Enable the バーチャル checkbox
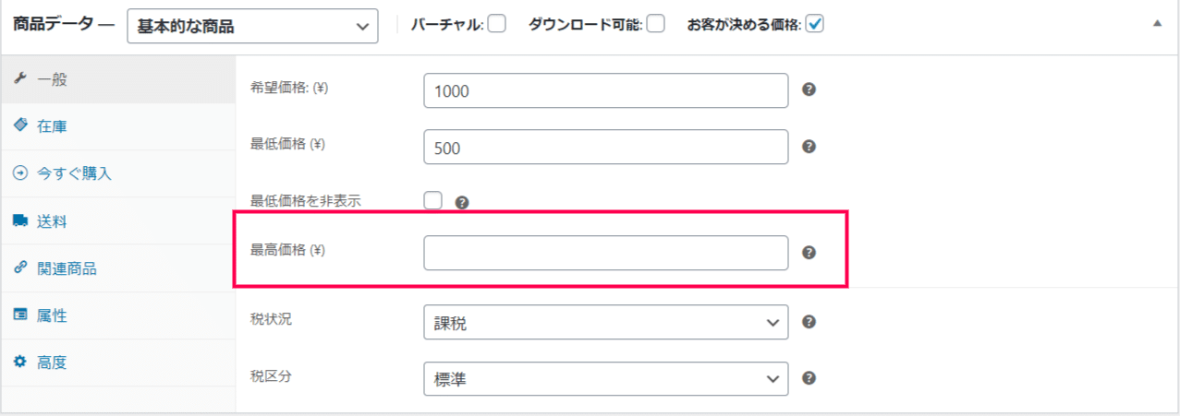The height and width of the screenshot is (416, 1180). click(x=497, y=25)
